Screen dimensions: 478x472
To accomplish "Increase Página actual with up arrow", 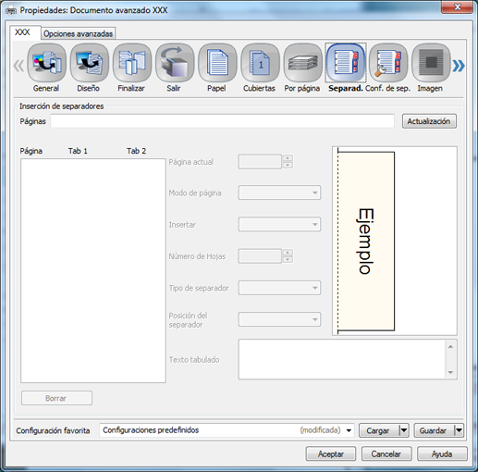I will pyautogui.click(x=288, y=158).
